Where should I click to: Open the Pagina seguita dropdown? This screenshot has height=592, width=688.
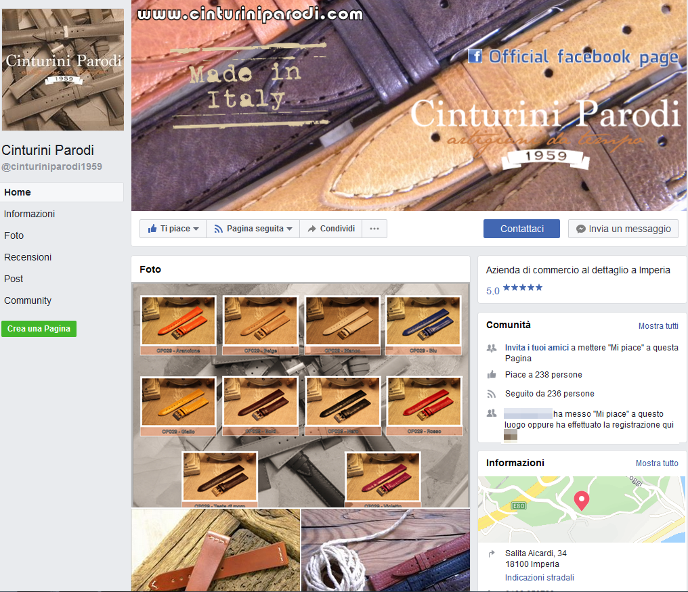[x=253, y=229]
